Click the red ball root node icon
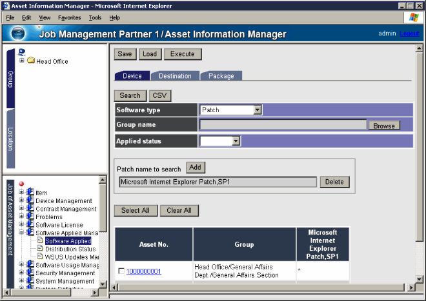 point(22,184)
